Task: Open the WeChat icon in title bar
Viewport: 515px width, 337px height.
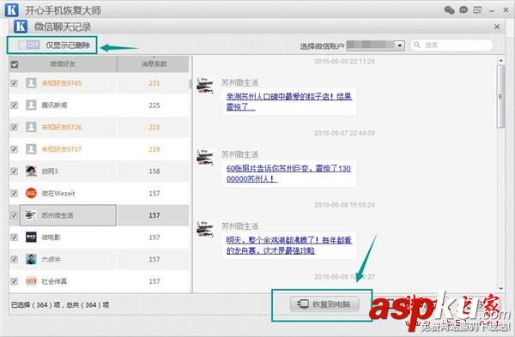Action: point(449,9)
